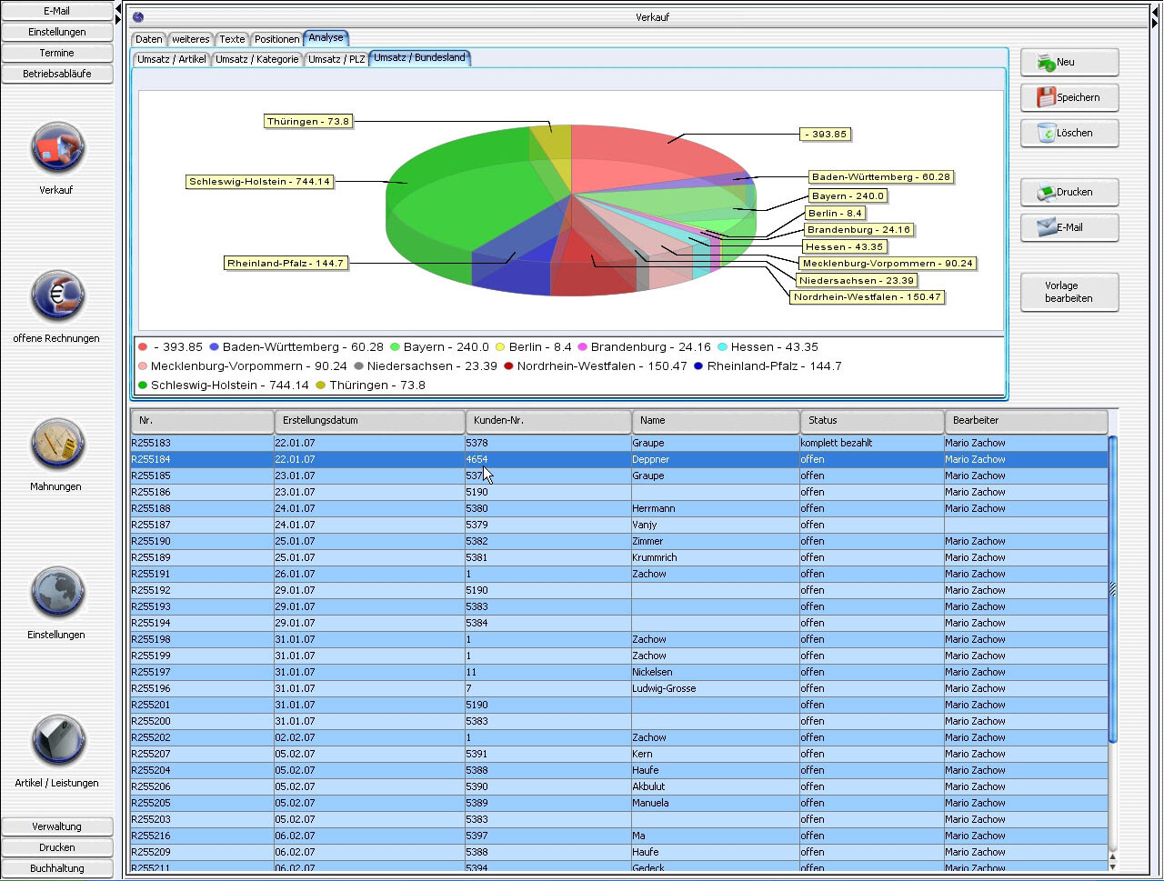Click the Schleswig-Holstein - 744.14 chart label
The height and width of the screenshot is (881, 1164).
click(x=259, y=182)
